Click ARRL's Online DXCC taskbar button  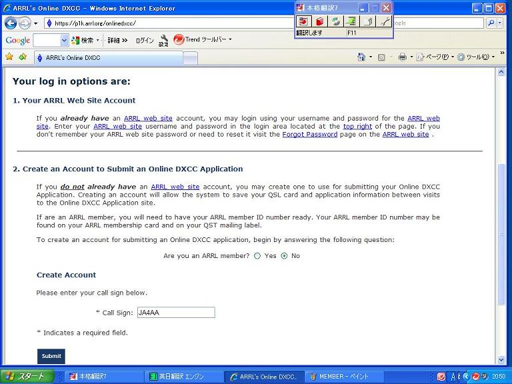pos(264,377)
